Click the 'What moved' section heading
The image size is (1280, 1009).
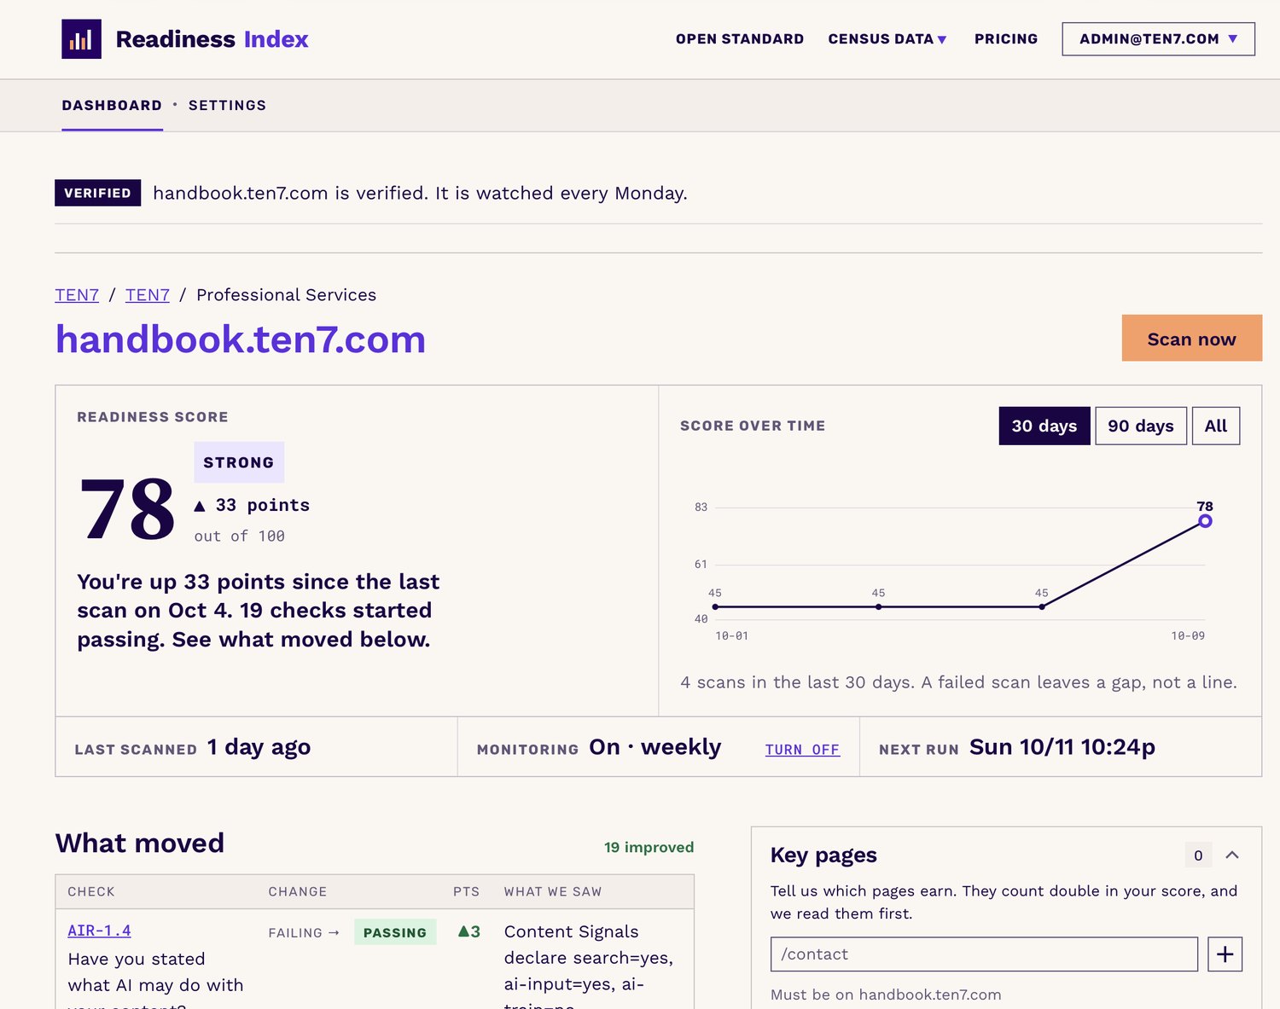tap(140, 843)
